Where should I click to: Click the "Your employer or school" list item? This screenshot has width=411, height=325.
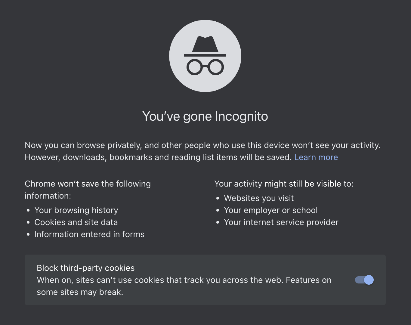[x=271, y=210]
